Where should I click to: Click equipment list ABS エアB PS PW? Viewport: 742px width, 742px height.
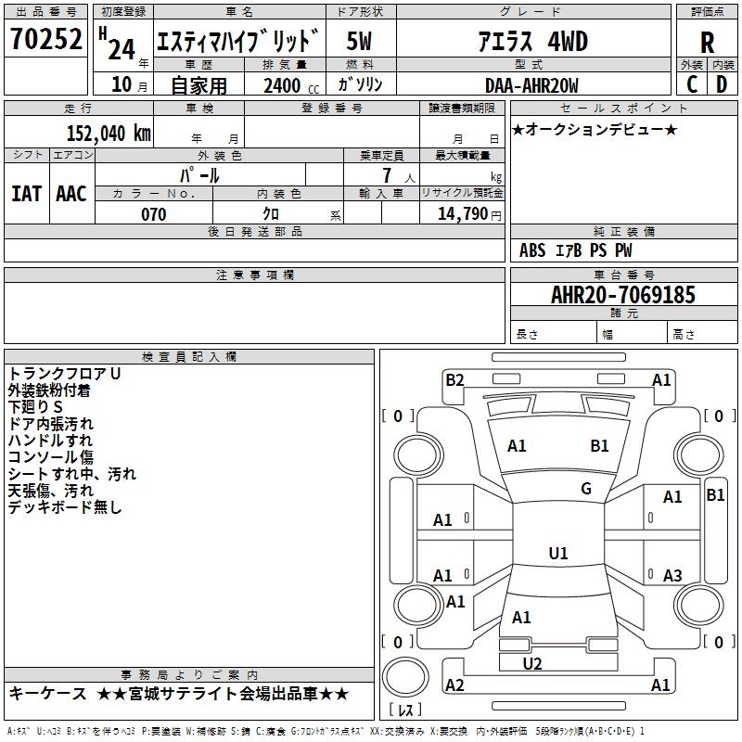[575, 249]
